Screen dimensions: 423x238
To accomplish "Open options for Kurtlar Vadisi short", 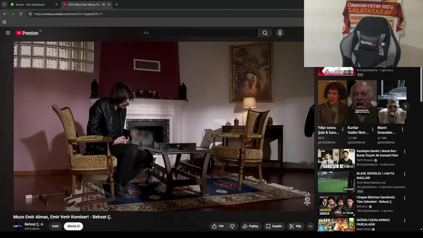I will [373, 130].
